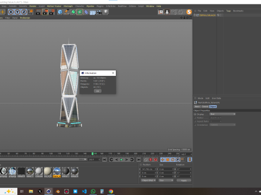Open the Size mode dropdown
This screenshot has width=261, height=195.
coord(166,180)
